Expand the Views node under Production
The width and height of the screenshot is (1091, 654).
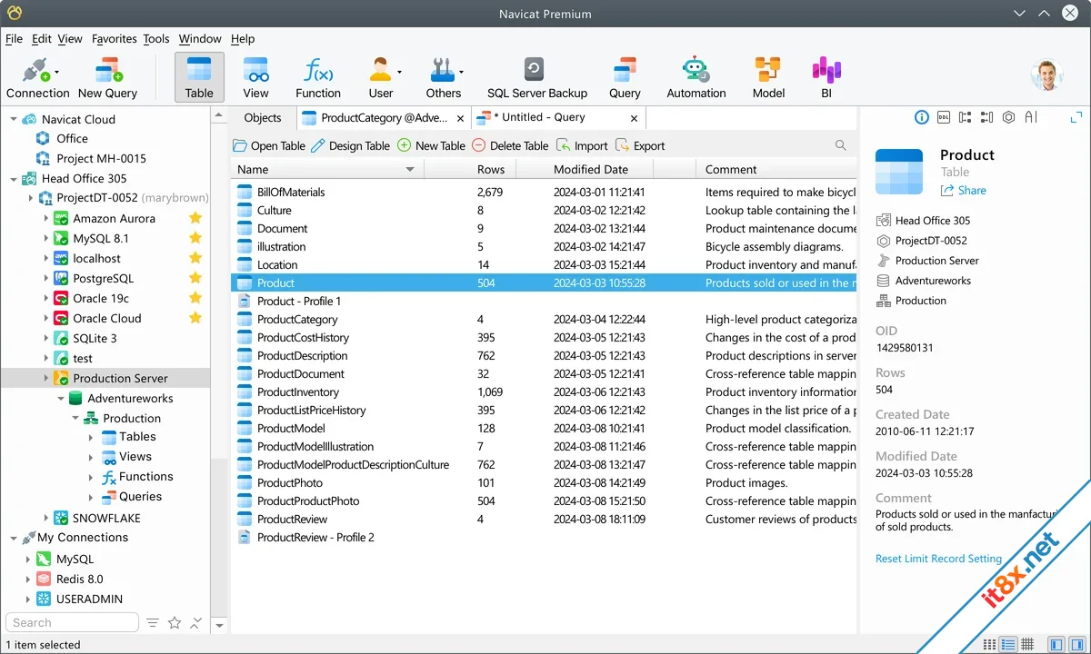91,457
